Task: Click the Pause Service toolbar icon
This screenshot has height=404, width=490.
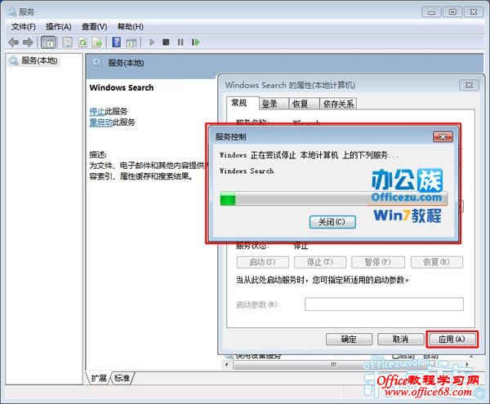Action: click(180, 42)
